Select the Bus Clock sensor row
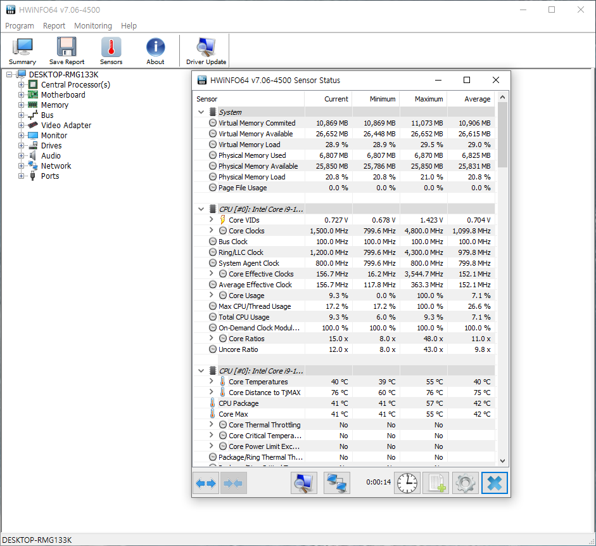Screen dimensions: 596x546 (x=344, y=242)
